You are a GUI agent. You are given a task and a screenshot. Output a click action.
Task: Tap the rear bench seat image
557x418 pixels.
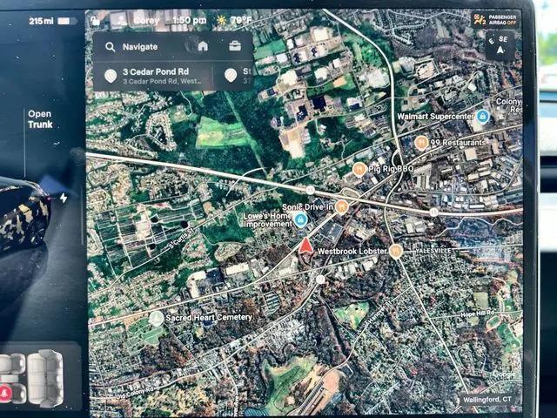[45, 377]
